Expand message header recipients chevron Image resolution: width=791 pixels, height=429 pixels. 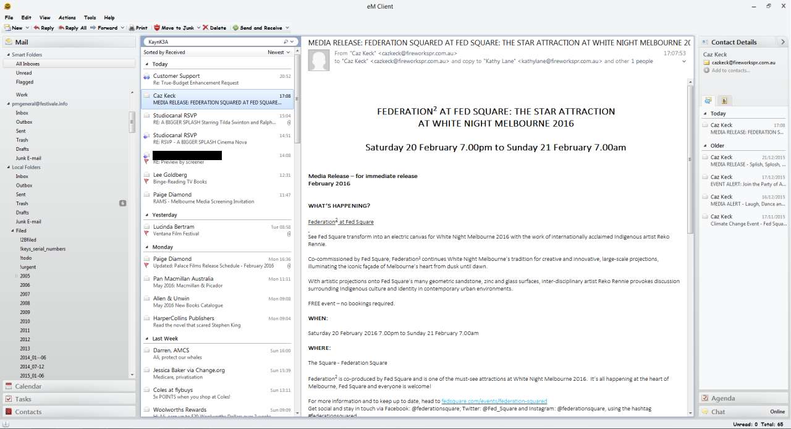tap(684, 62)
